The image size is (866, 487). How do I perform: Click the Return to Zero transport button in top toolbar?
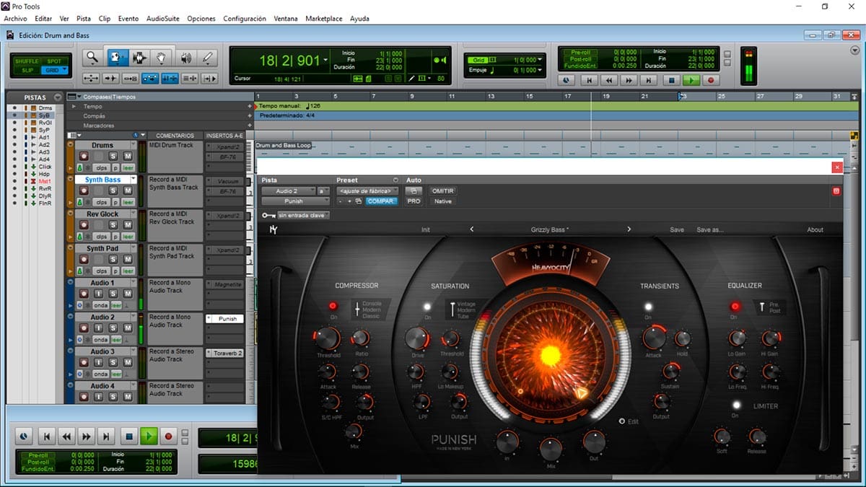(x=589, y=81)
